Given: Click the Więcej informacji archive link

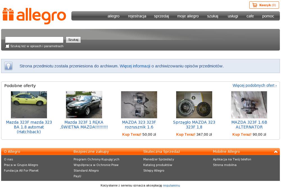Looking at the screenshot, I should (135, 66).
